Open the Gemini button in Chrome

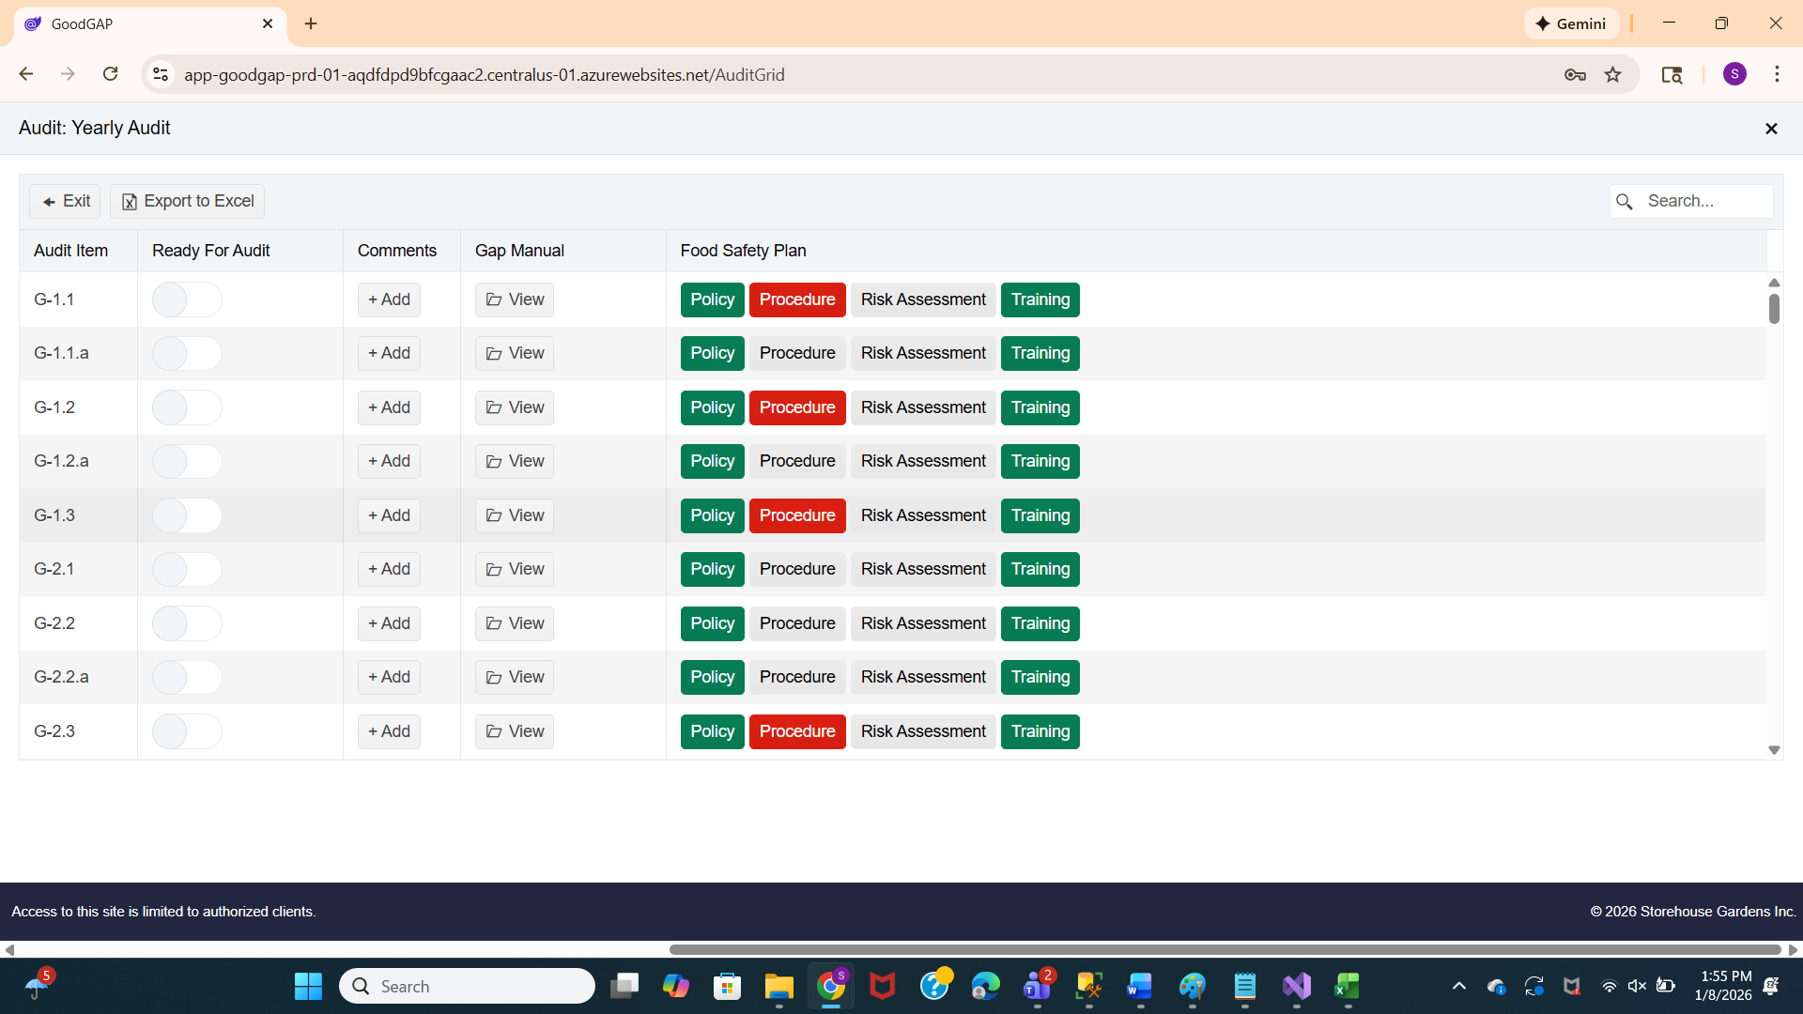[x=1571, y=23]
